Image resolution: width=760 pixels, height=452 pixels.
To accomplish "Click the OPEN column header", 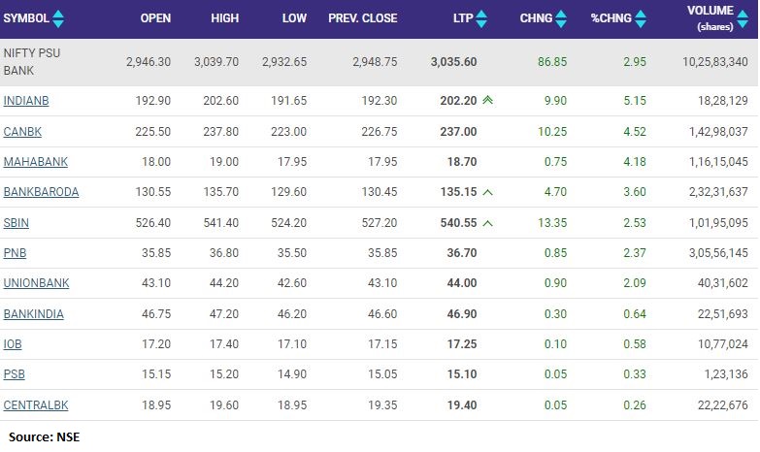I will point(155,18).
